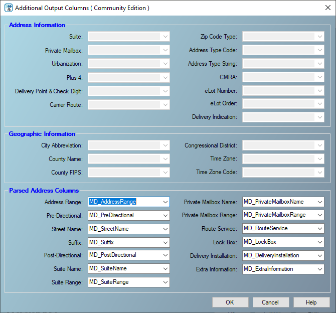Open the Suite dropdown

(x=129, y=37)
